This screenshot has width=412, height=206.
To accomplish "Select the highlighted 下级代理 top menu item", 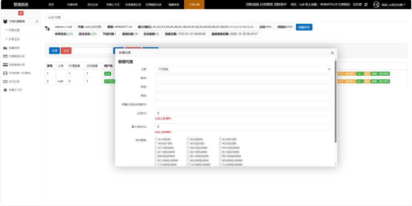I will pos(194,5).
